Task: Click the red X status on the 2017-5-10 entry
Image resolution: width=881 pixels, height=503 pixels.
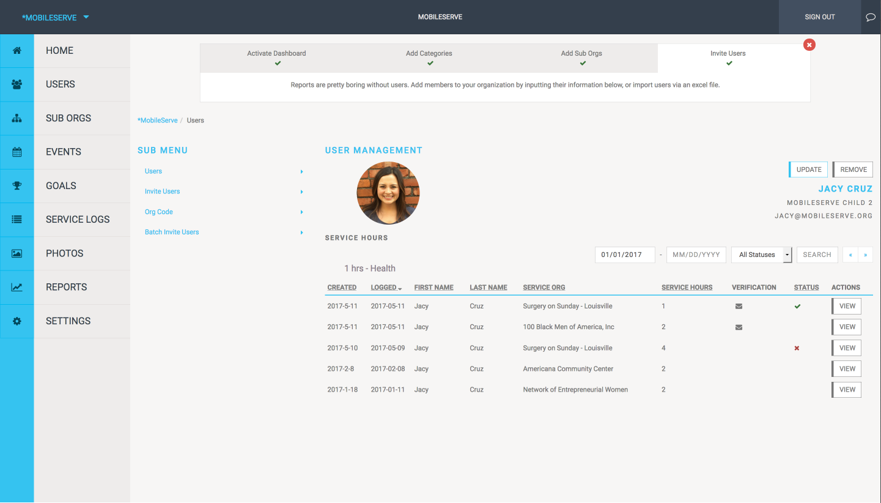Action: click(797, 348)
